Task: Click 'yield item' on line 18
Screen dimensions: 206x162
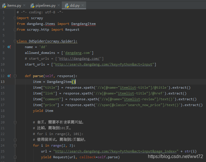Action: tap(43, 111)
